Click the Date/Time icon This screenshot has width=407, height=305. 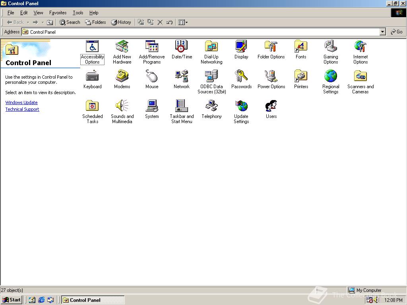182,46
